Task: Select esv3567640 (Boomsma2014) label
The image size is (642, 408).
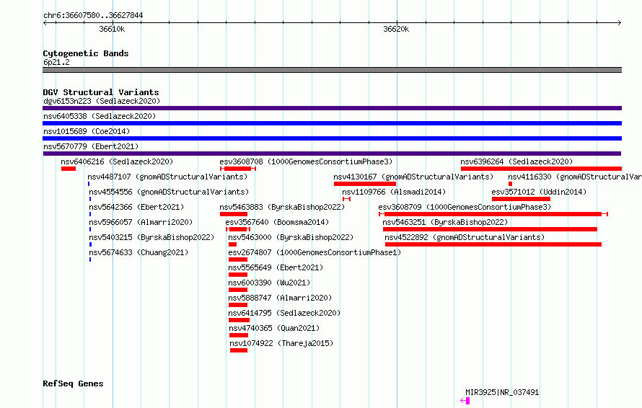Action: pos(277,222)
